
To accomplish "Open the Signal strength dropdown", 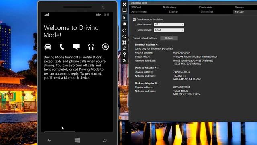I will (x=169, y=30).
